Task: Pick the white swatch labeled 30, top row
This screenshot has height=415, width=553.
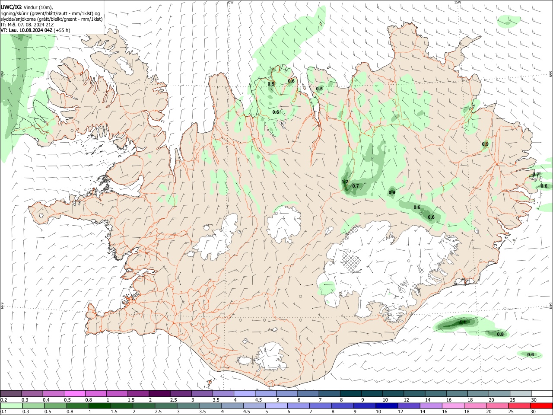Action: pos(541,393)
